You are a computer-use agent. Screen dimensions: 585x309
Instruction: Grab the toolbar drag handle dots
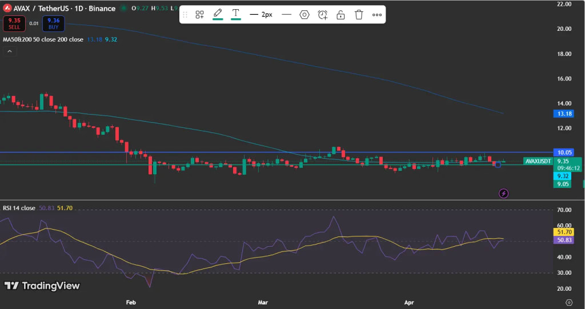pos(185,14)
